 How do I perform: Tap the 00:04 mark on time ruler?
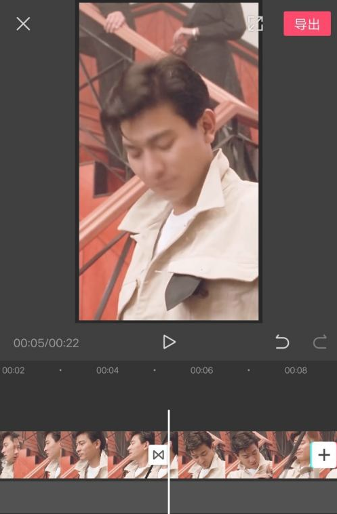click(x=108, y=370)
